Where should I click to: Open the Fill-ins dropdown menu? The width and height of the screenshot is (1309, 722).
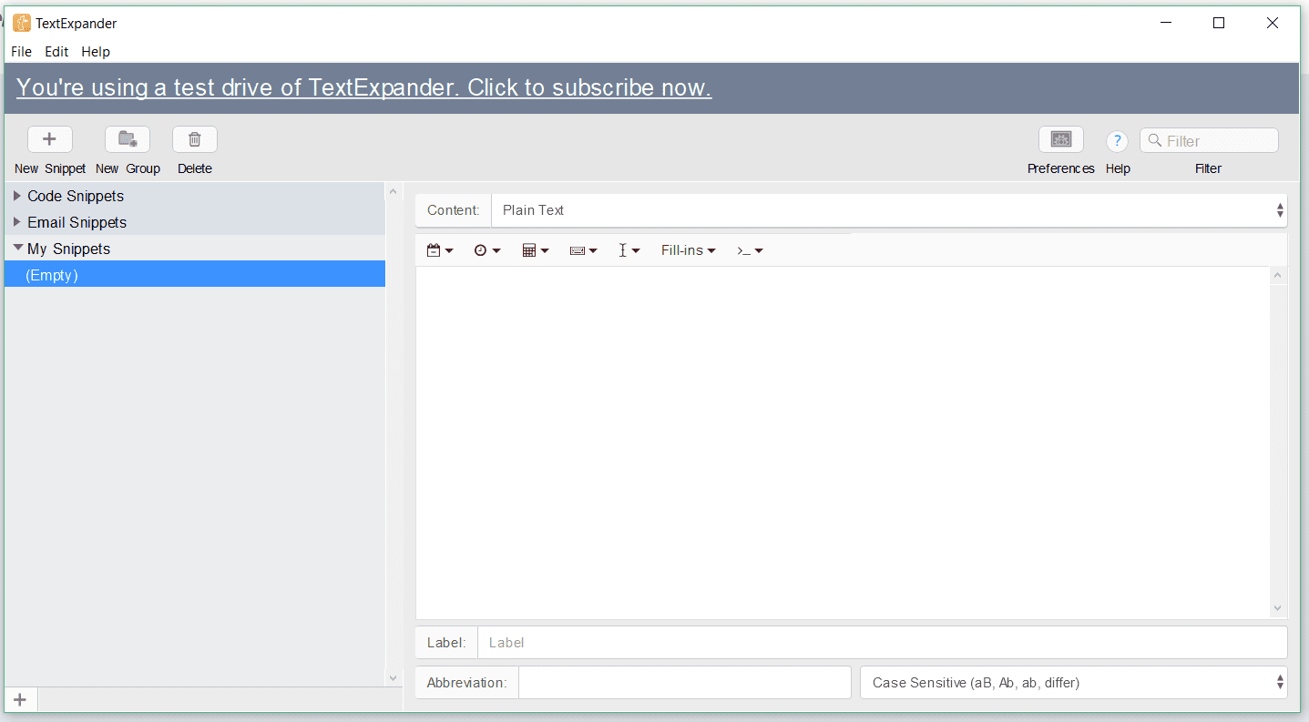click(688, 250)
